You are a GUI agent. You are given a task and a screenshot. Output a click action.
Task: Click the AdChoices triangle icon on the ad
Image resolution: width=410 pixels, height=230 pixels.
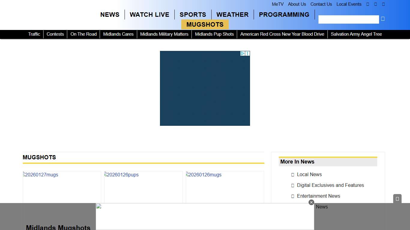[243, 54]
